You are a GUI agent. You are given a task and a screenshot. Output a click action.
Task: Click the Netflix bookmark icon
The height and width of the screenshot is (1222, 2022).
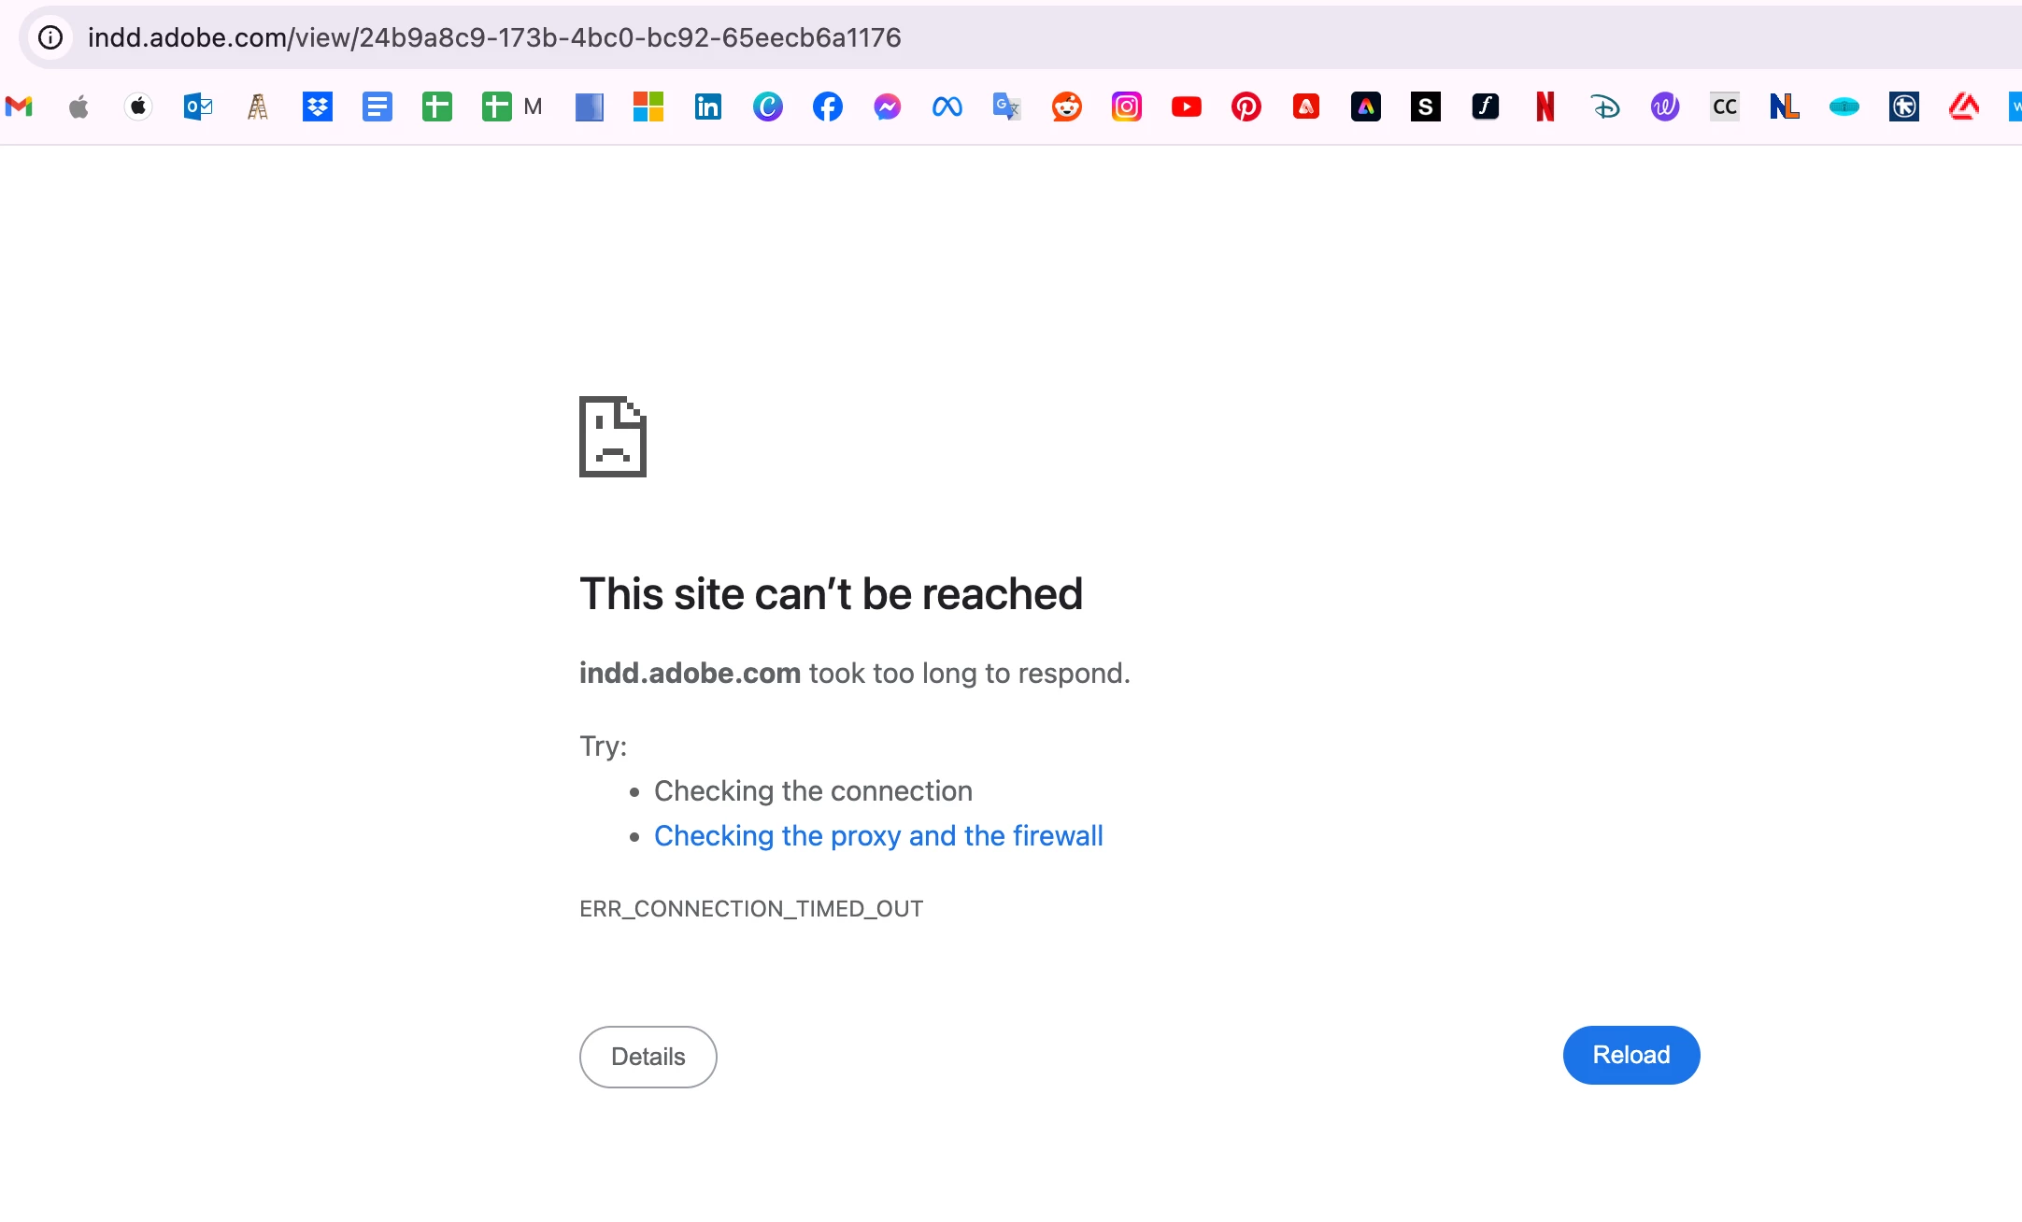[1545, 107]
